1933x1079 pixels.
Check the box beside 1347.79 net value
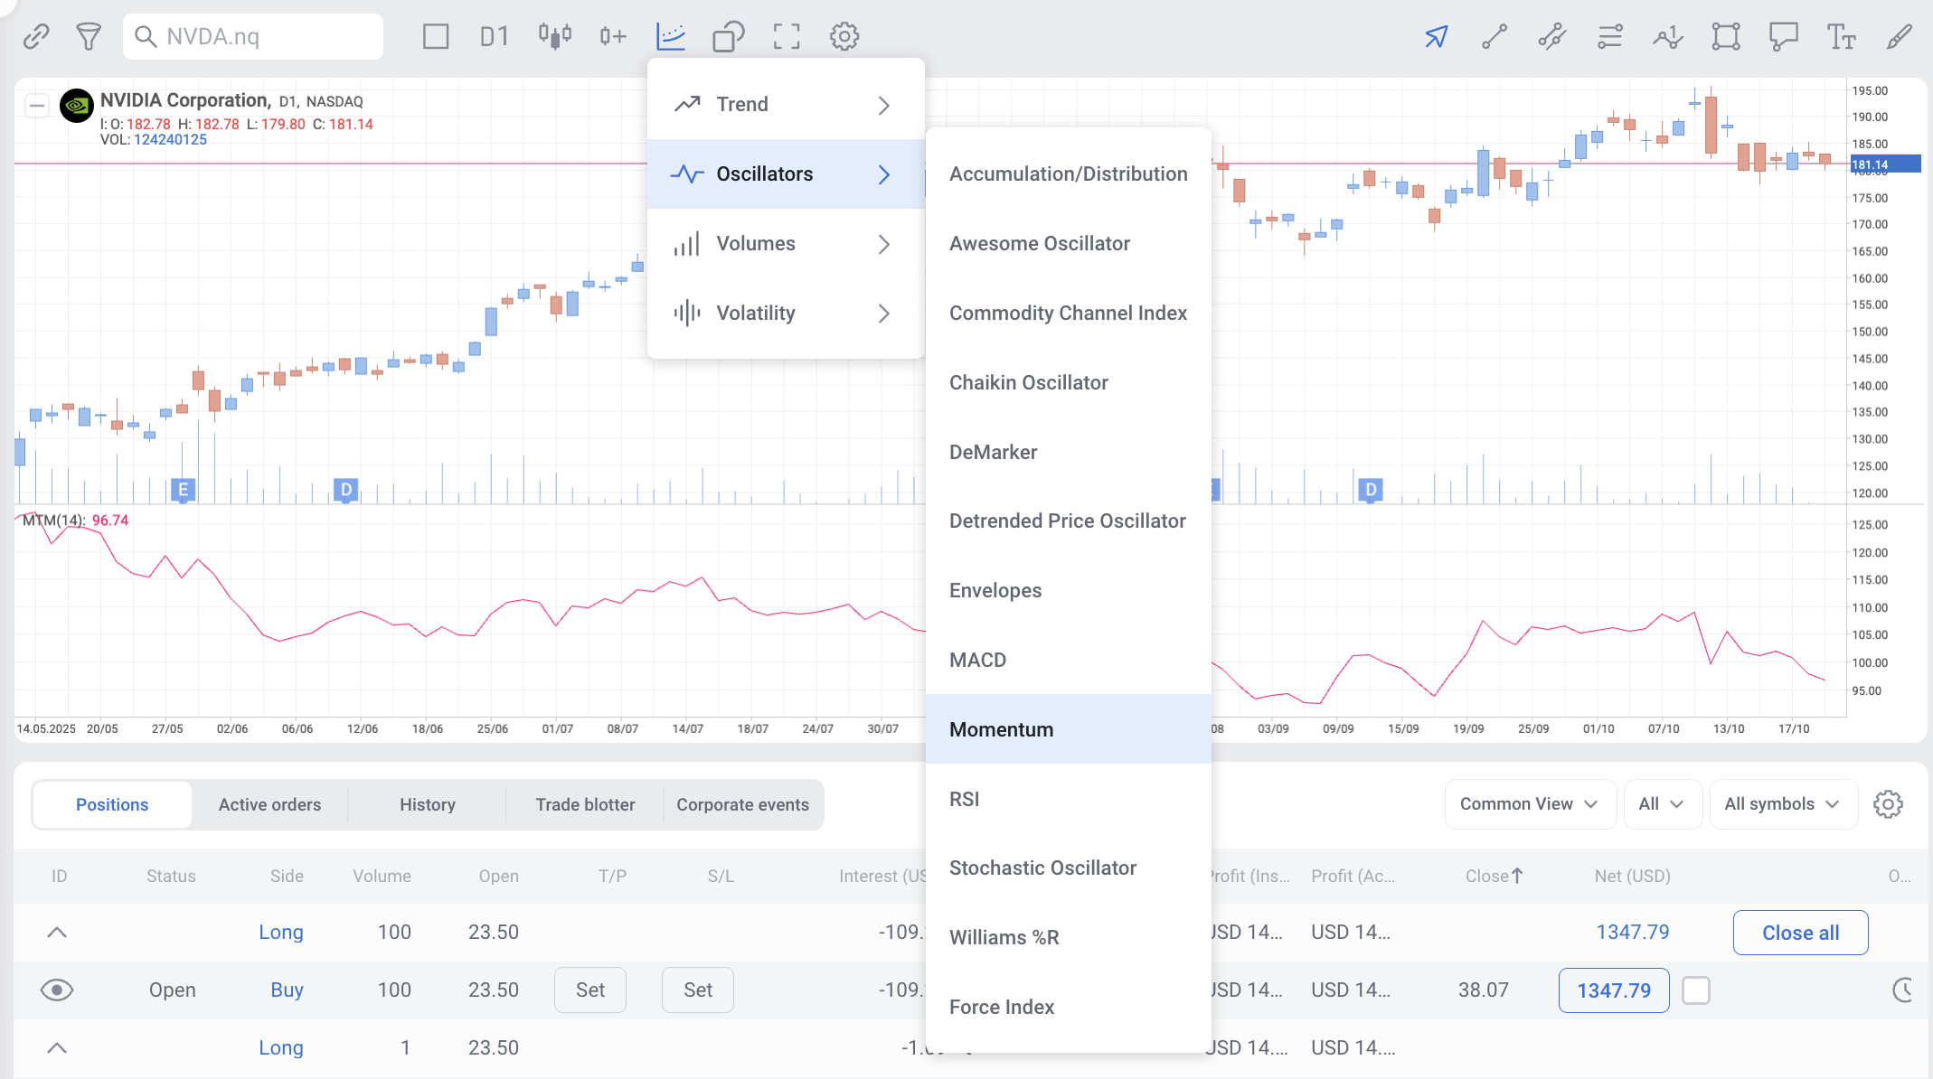coord(1696,990)
